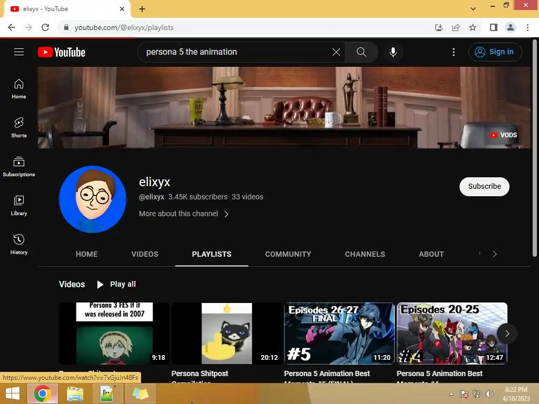539x404 pixels.
Task: Show the next videos in the shelf
Action: (x=507, y=334)
